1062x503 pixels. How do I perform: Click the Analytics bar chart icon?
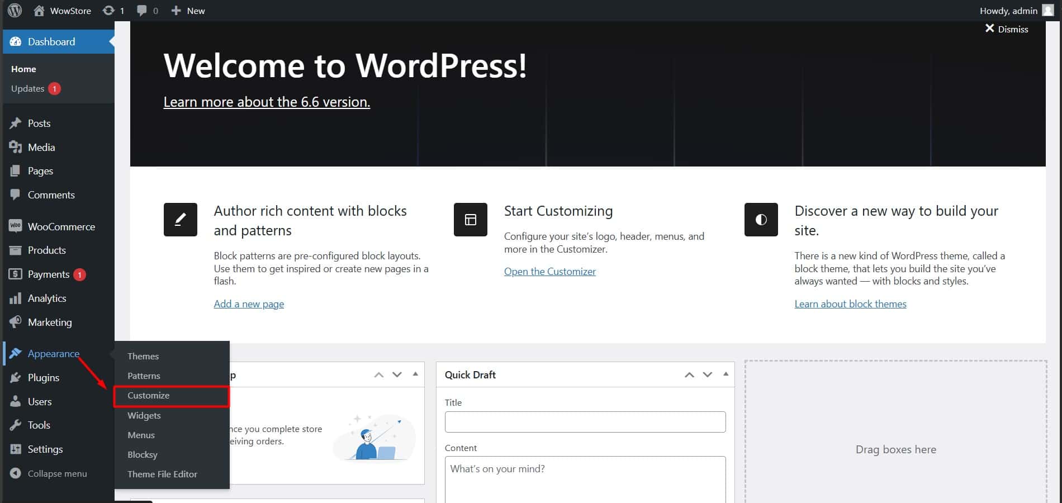pyautogui.click(x=16, y=298)
